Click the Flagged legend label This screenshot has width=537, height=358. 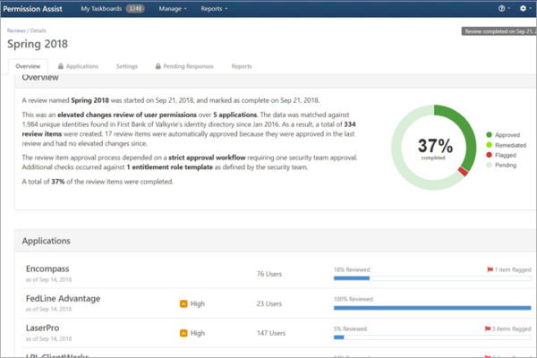click(x=506, y=155)
